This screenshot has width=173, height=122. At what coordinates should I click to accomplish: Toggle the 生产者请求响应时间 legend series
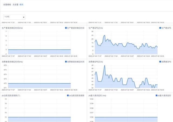(75, 28)
